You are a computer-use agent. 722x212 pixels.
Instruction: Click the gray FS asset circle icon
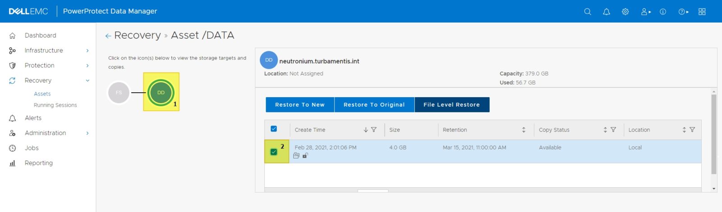pos(119,93)
